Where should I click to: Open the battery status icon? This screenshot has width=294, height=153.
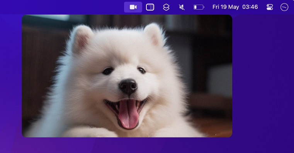199,7
